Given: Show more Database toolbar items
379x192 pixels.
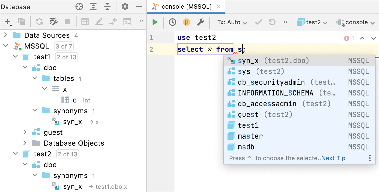Looking at the screenshot, I should pos(141,22).
